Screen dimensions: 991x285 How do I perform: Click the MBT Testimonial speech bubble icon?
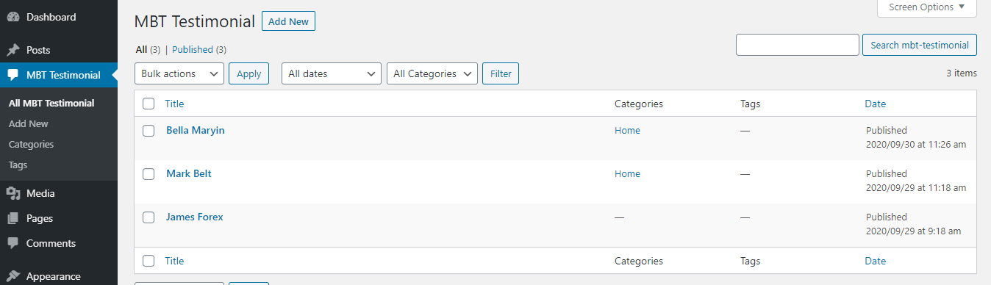click(13, 75)
